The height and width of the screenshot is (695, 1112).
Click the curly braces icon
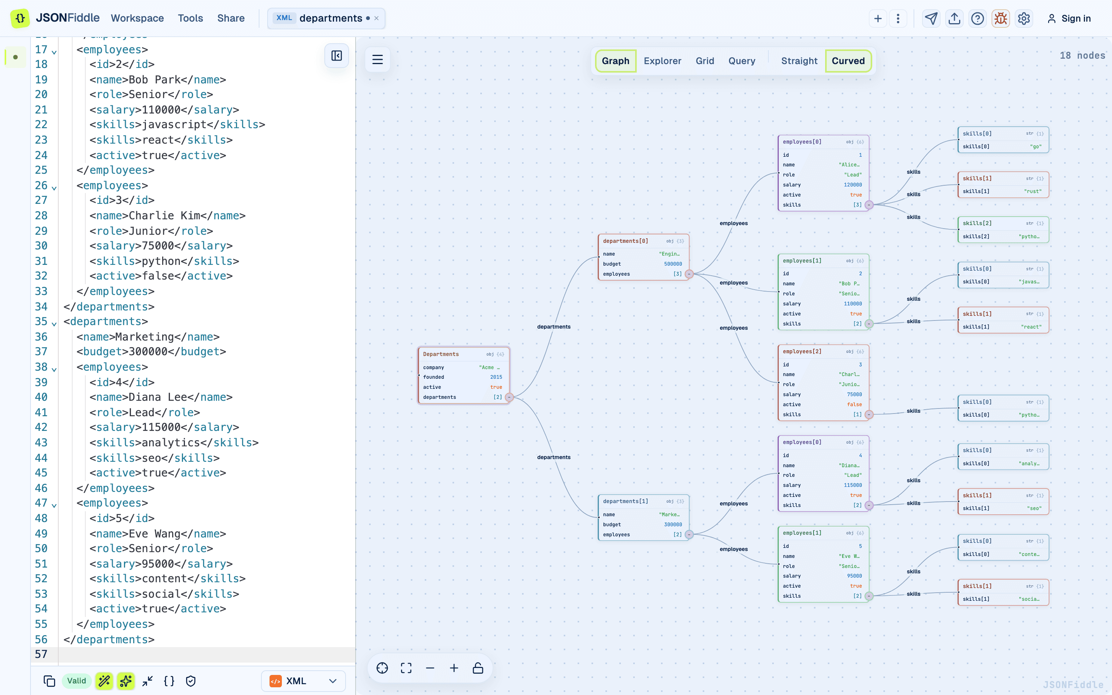169,681
